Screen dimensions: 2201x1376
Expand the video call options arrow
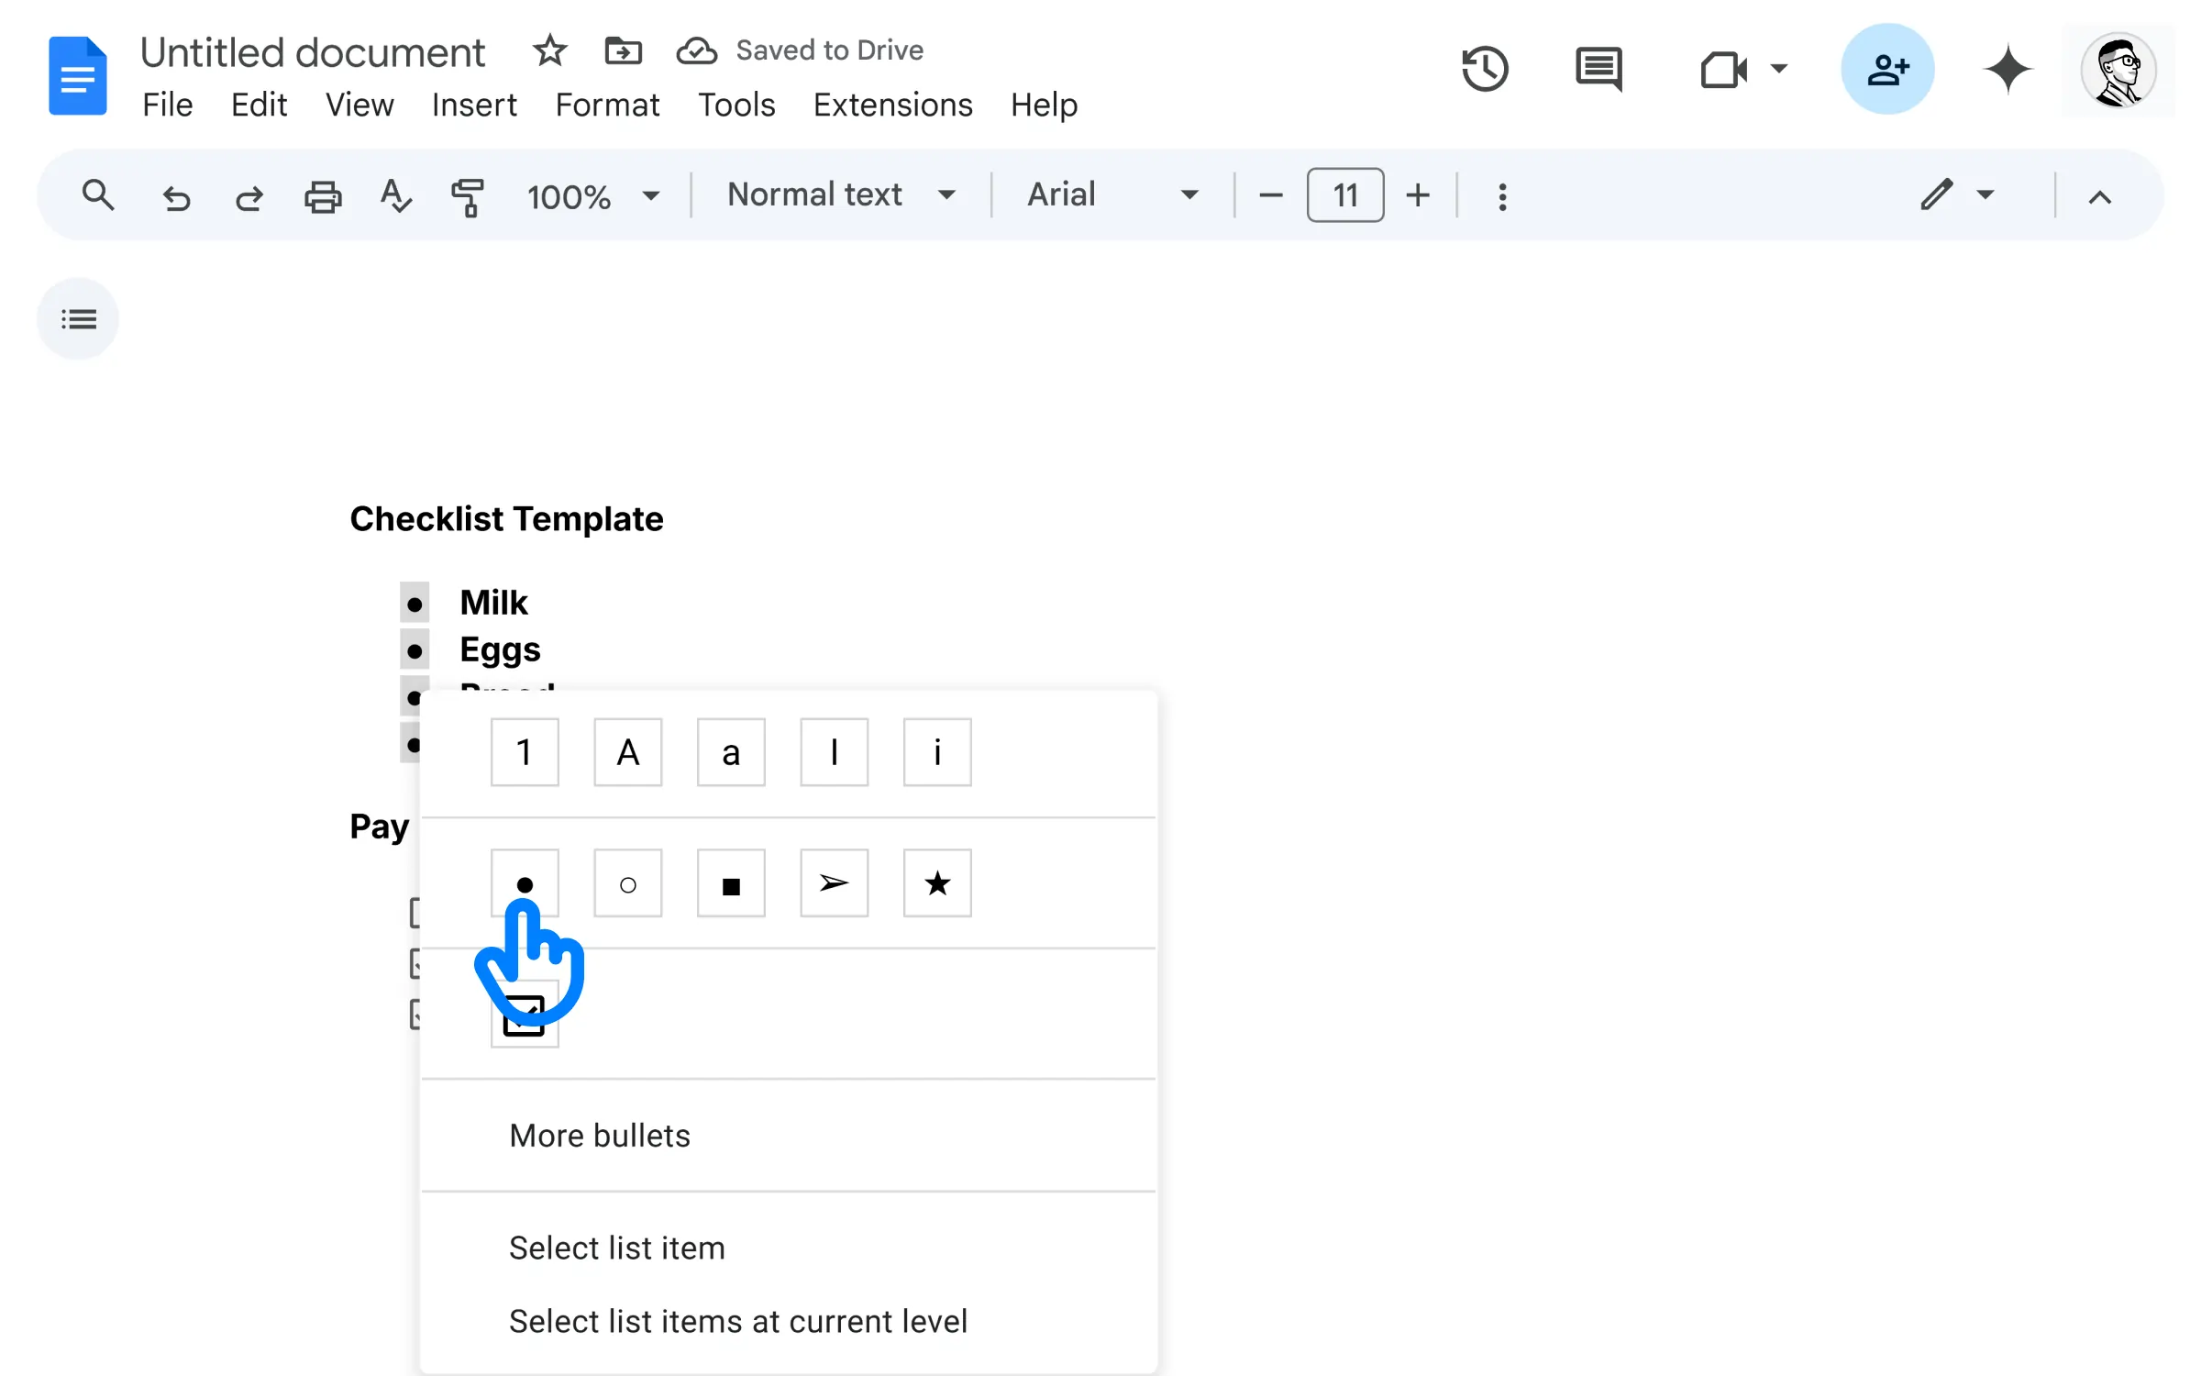click(x=1779, y=69)
